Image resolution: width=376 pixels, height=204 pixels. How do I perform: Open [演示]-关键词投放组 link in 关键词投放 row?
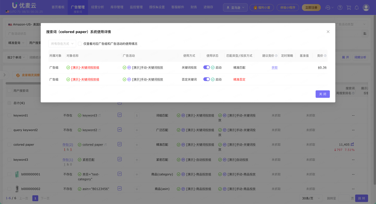tap(85, 67)
